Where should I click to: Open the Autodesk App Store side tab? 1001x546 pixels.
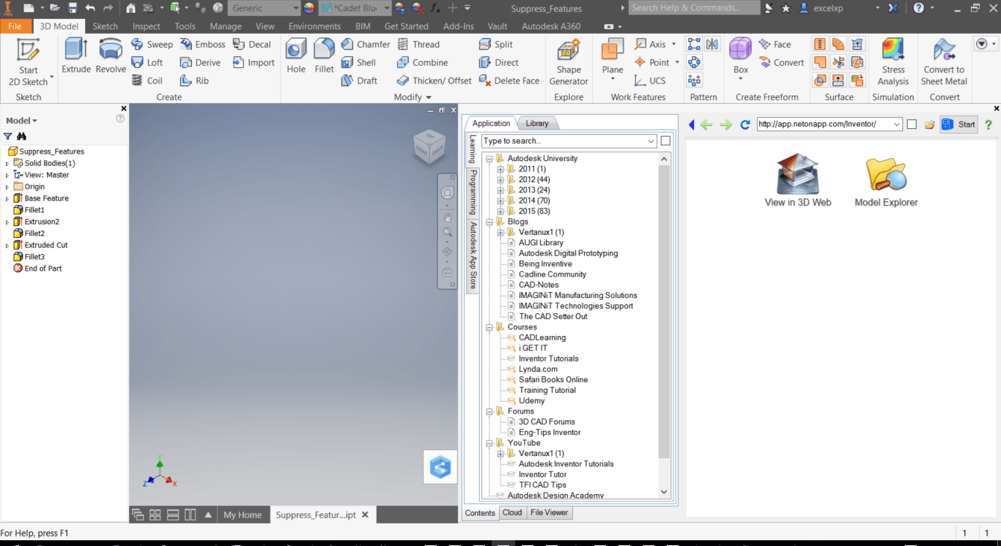[473, 256]
